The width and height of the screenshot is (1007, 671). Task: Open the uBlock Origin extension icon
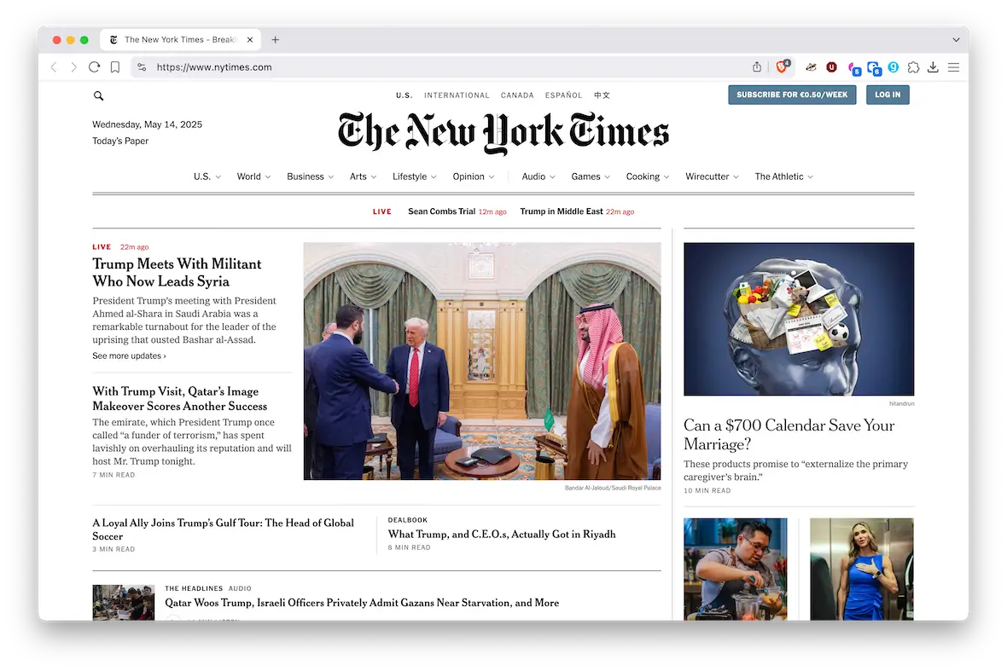pos(832,67)
